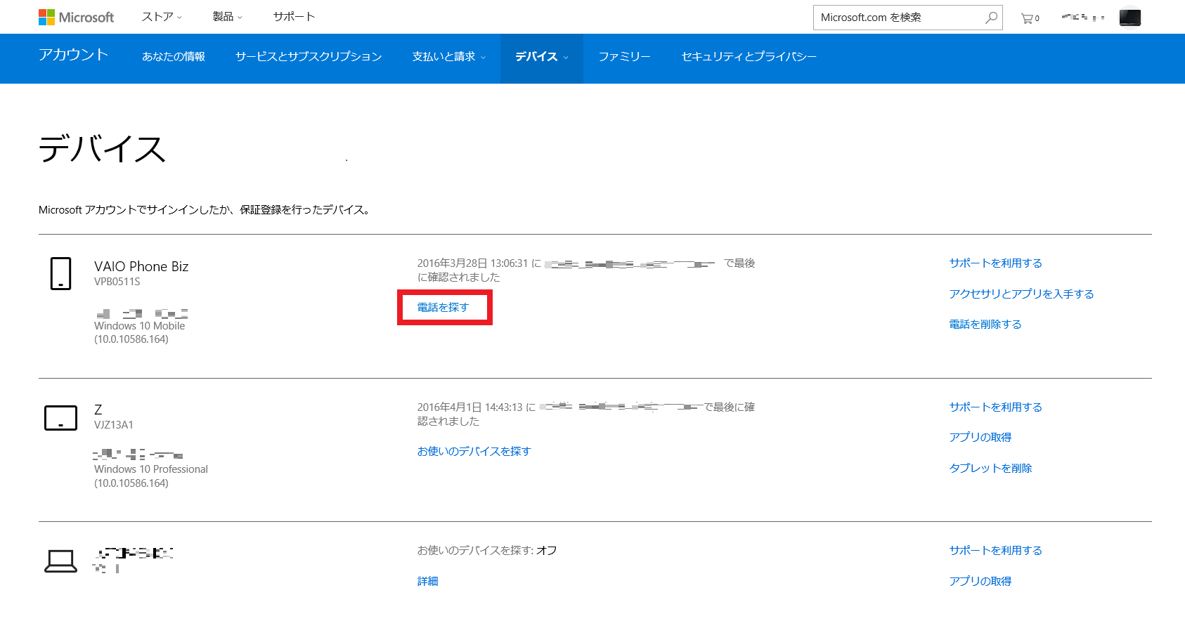Expand the ストア dropdown menu
Screen dimensions: 1185x621
coord(162,17)
